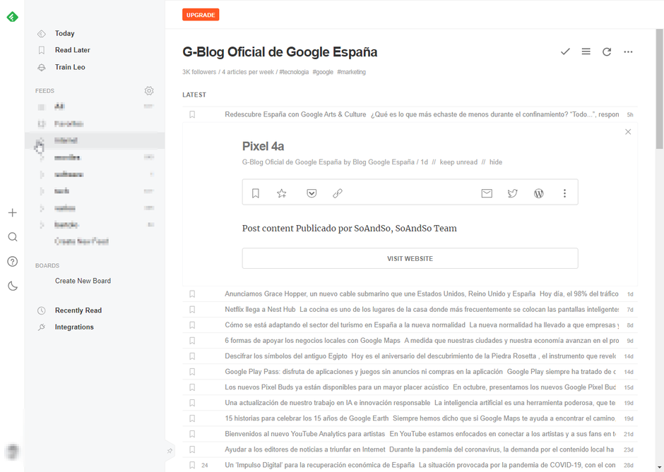This screenshot has width=664, height=472.
Task: Open "Redescubre España con Google Arts & Culture"
Action: point(295,114)
